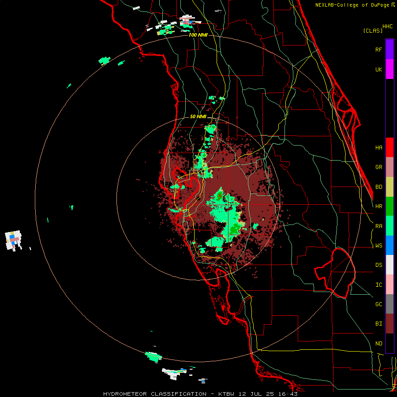This screenshot has width=397, height=397.
Task: Click the brown BI legend color block
Action: click(390, 324)
